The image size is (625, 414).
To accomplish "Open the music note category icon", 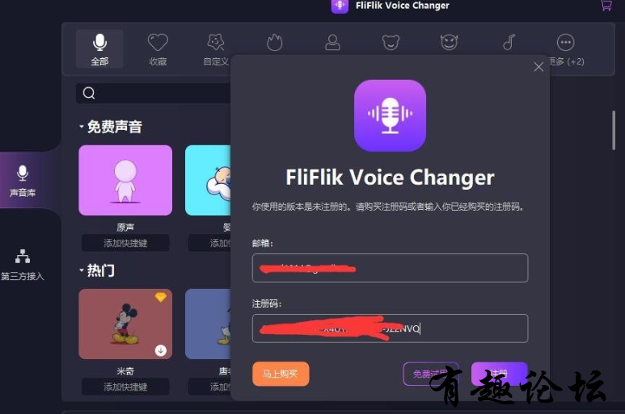I will 509,42.
